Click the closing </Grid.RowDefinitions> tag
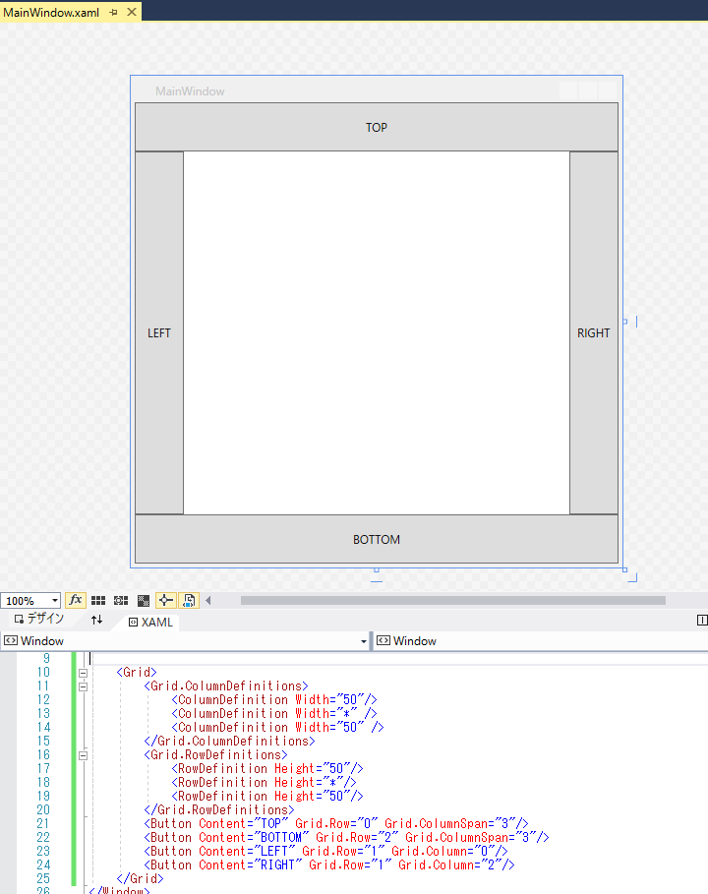 tap(219, 810)
